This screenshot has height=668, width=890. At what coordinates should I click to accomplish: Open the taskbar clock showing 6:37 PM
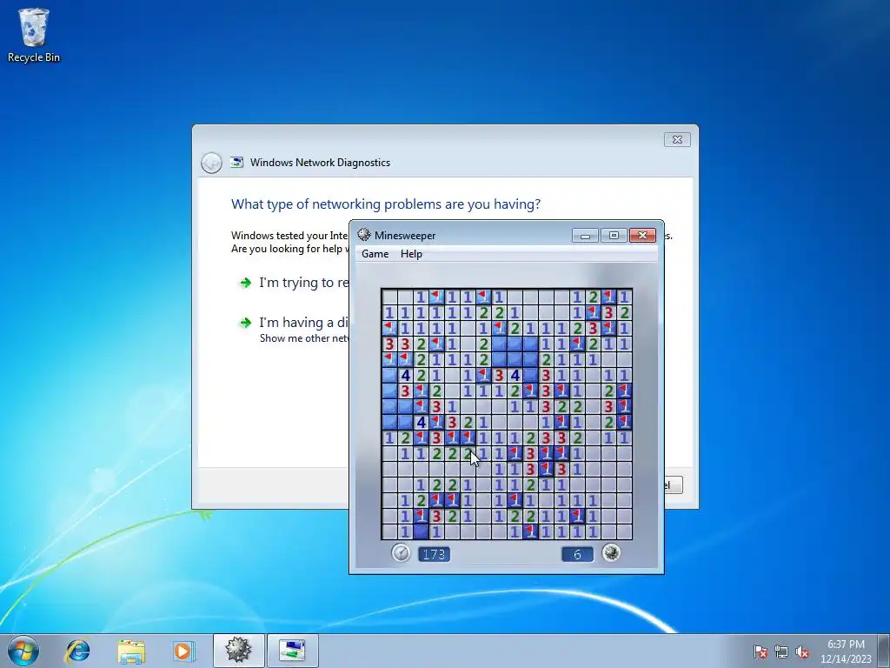coord(846,651)
